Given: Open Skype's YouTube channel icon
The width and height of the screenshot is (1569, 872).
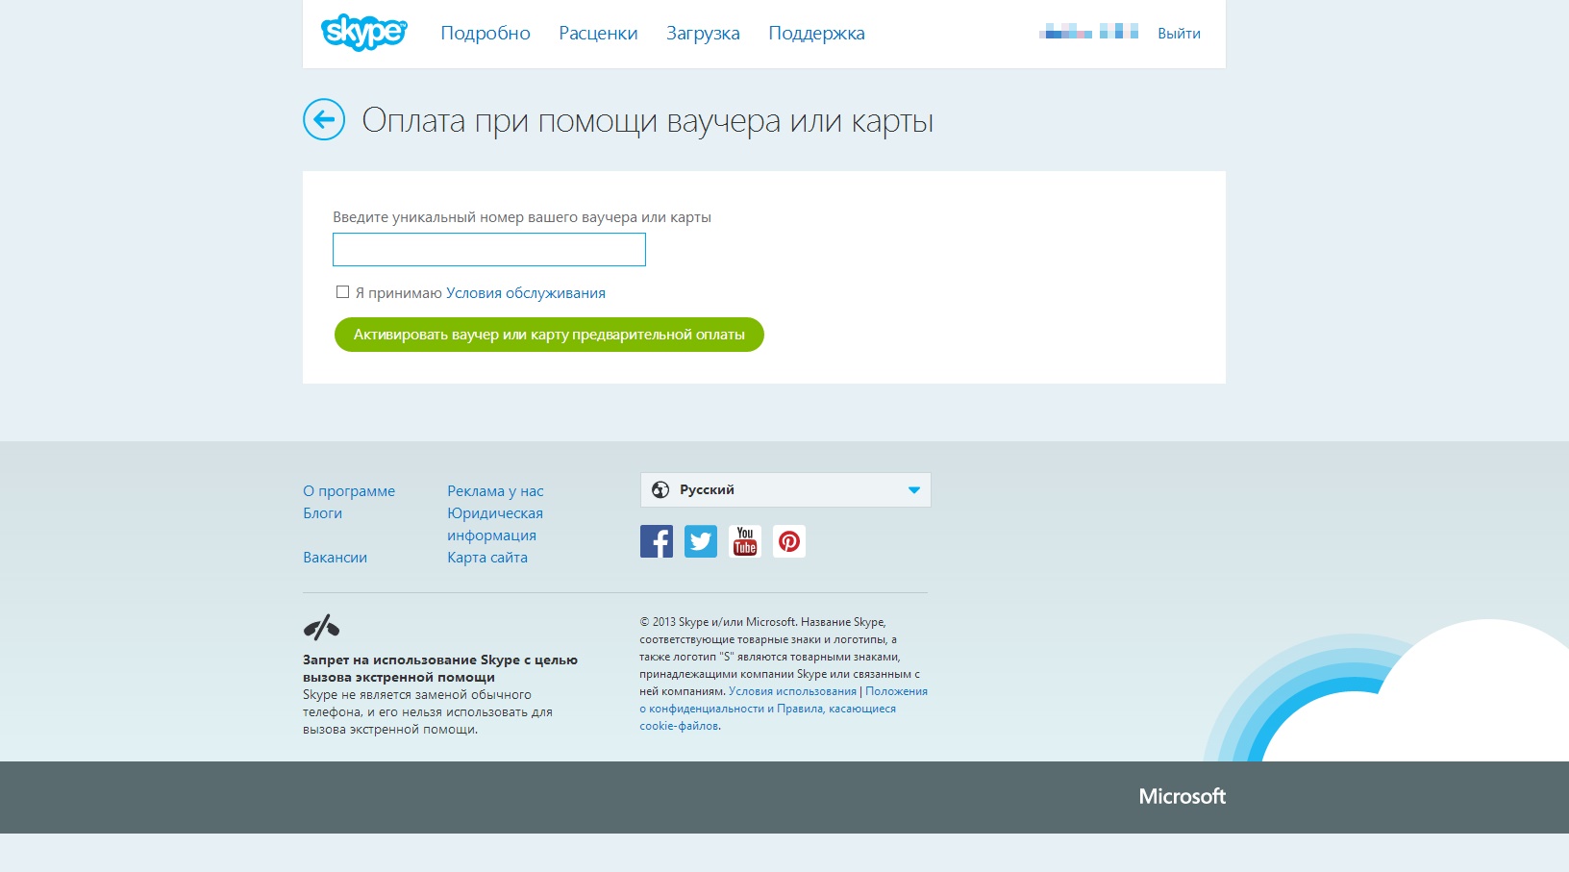Looking at the screenshot, I should (x=745, y=541).
